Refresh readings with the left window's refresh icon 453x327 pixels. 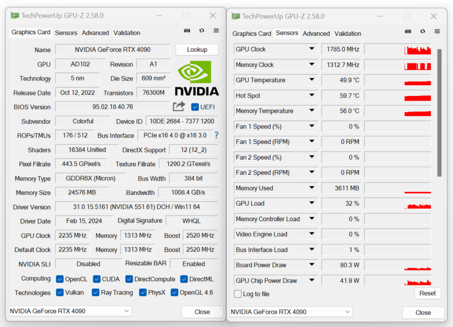tap(201, 31)
